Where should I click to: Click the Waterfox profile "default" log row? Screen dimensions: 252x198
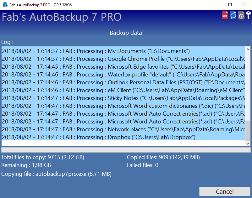123,75
